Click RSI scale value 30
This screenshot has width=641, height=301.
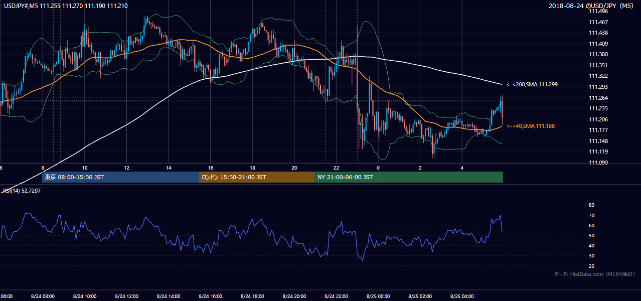coord(591,256)
